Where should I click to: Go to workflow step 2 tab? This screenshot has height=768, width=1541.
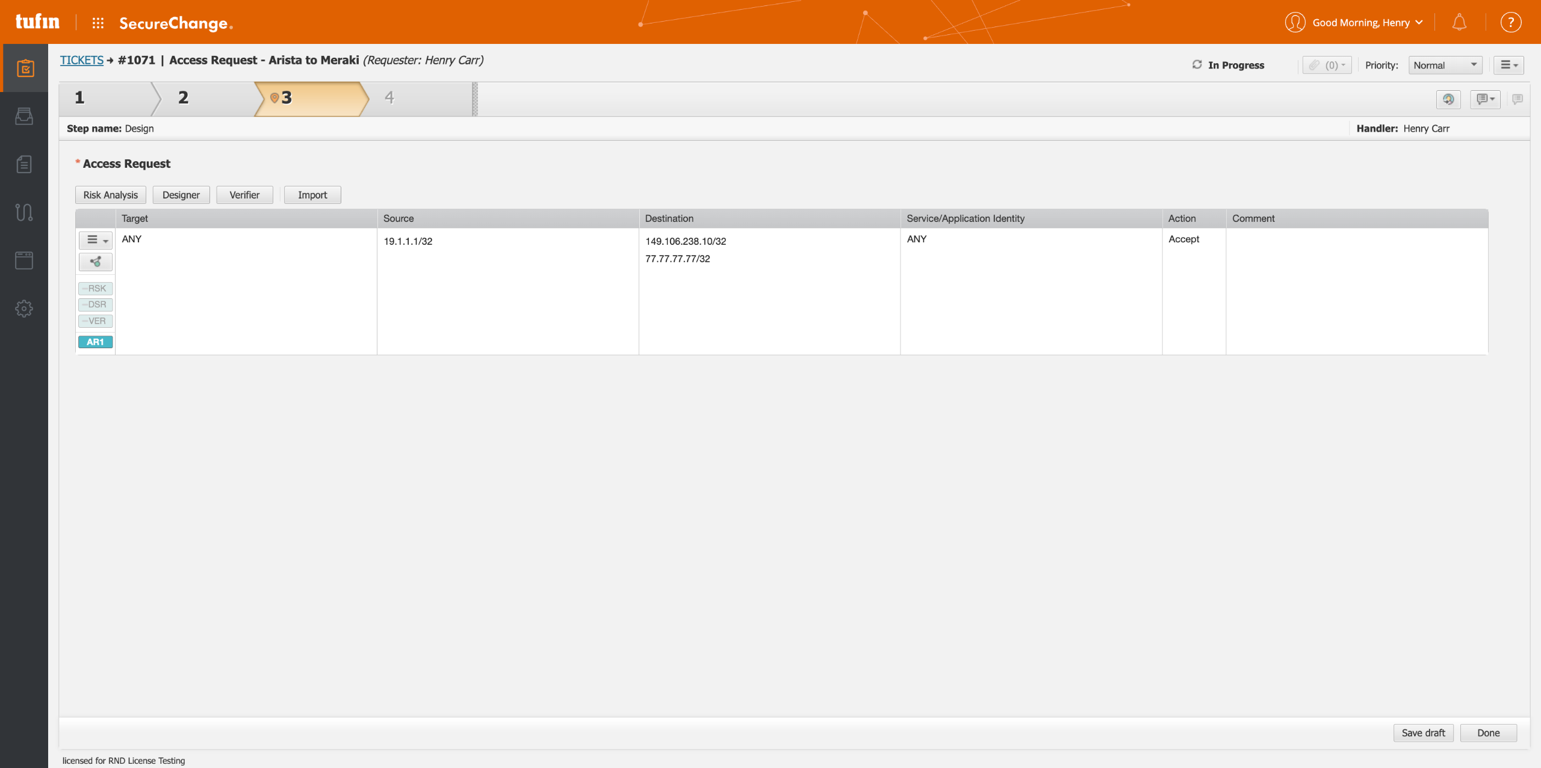[x=184, y=98]
